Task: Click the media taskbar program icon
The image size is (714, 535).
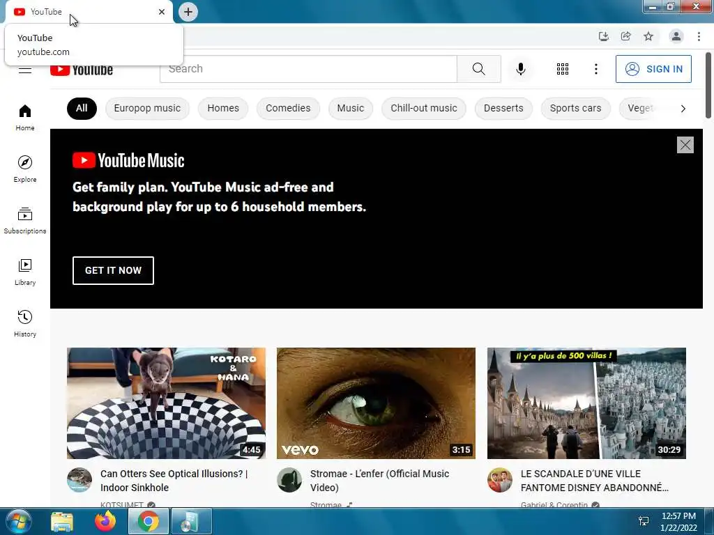Action: [191, 522]
